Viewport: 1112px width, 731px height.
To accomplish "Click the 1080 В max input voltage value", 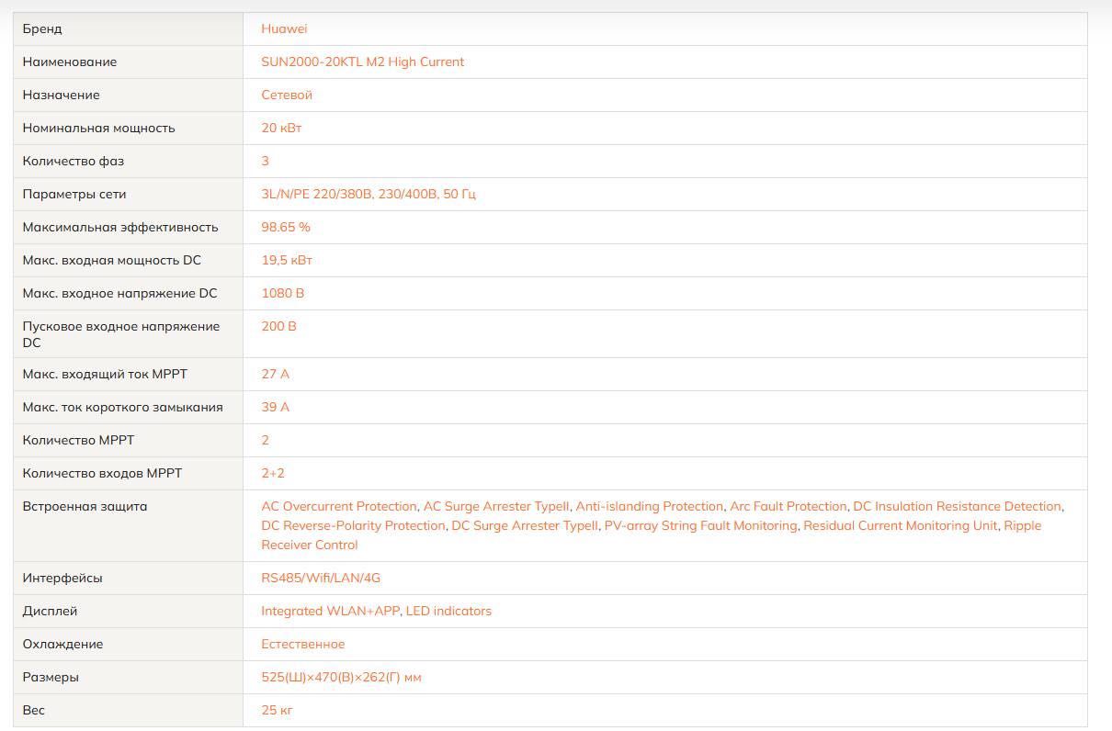I will click(282, 293).
